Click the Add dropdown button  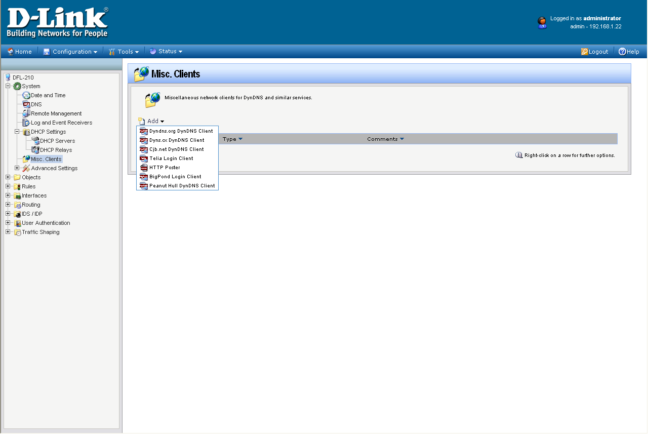tap(151, 121)
